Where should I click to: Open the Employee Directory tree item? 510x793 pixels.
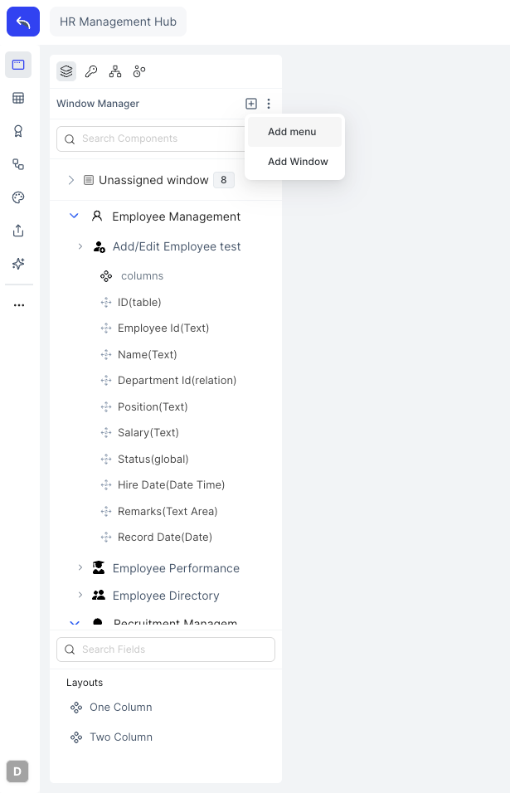[x=166, y=596]
